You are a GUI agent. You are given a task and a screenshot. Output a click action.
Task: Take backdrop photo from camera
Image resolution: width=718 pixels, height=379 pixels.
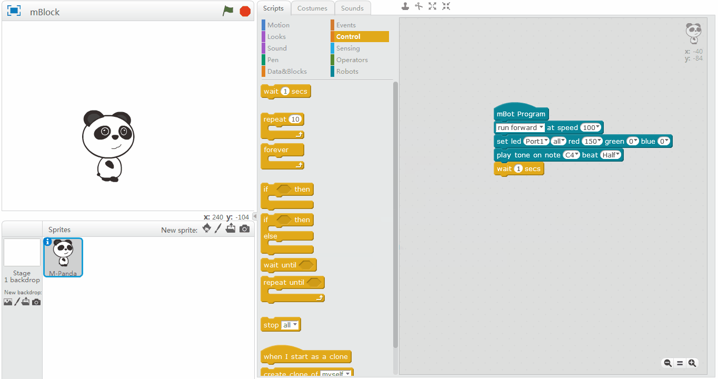(x=36, y=302)
